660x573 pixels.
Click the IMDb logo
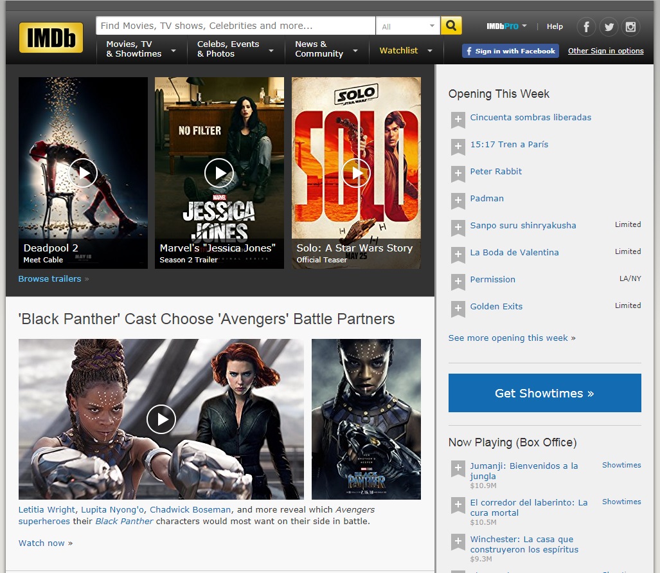51,37
